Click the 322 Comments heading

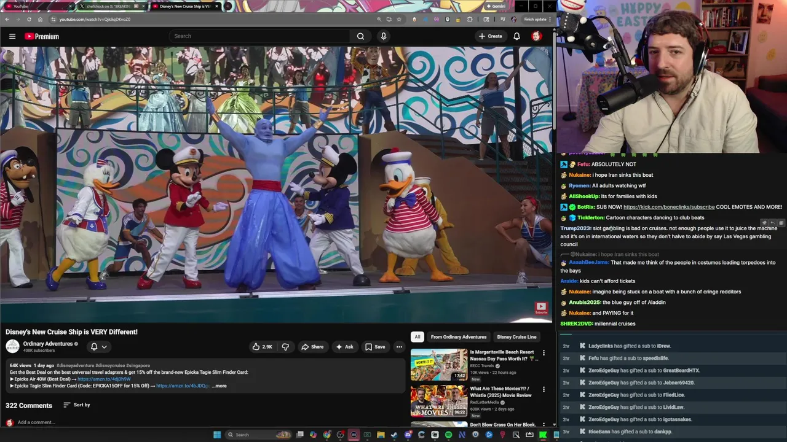pos(29,406)
